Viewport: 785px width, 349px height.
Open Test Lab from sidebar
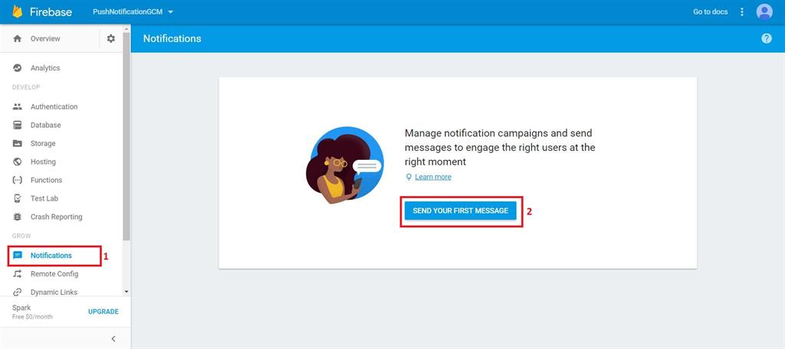[44, 198]
